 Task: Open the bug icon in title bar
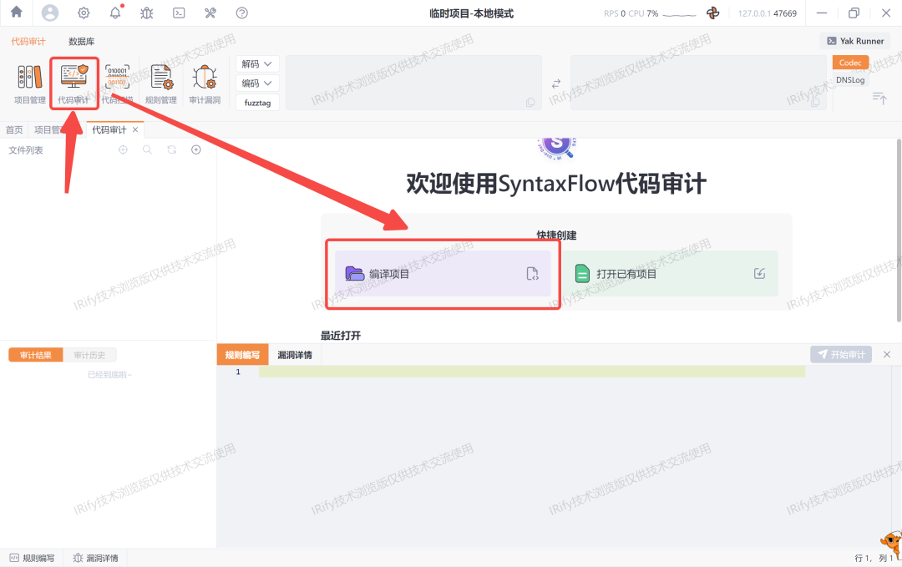(147, 13)
